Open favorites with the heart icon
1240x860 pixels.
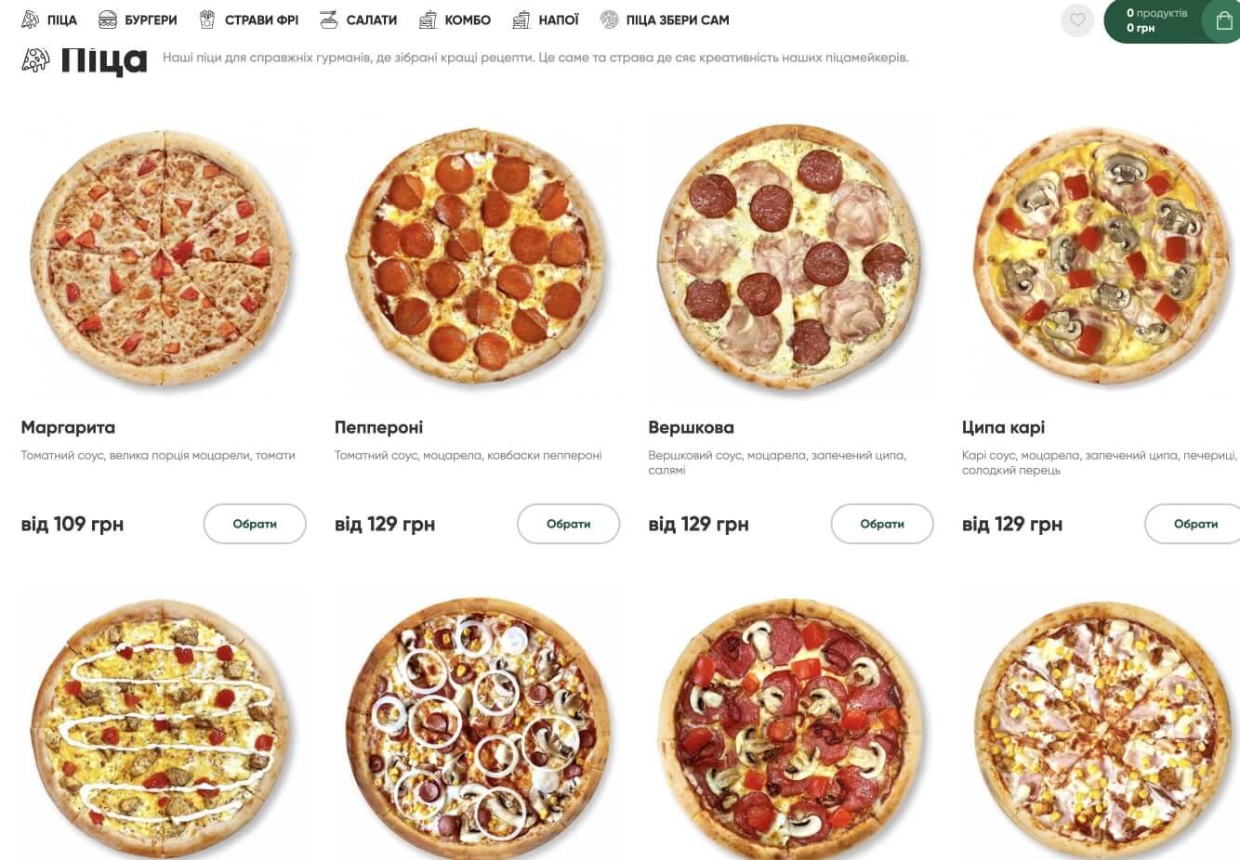(1077, 20)
